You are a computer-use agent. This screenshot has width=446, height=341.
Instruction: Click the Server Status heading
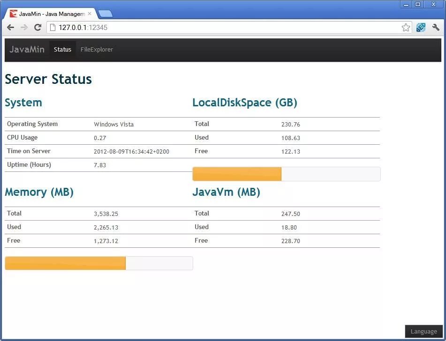(48, 79)
